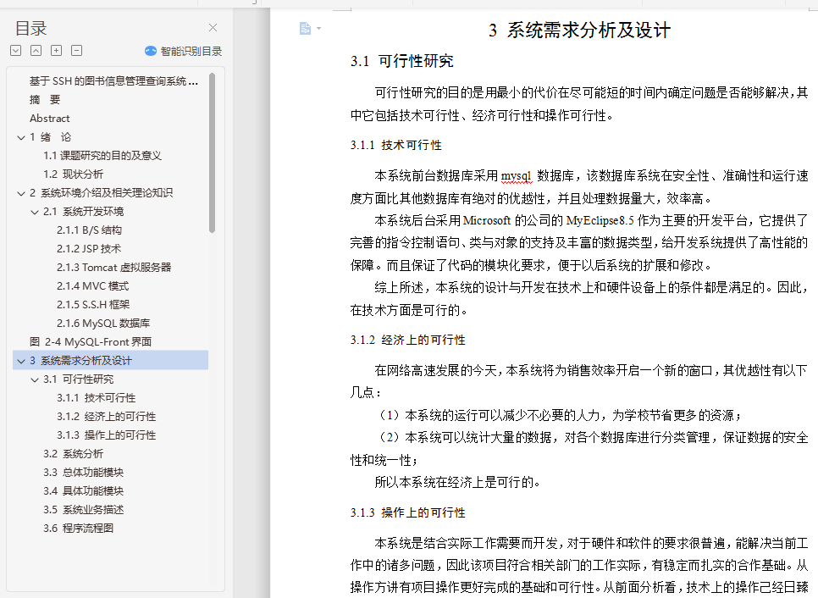
Task: Jump to '2.1.5 S.S.H 框架'
Action: point(93,305)
